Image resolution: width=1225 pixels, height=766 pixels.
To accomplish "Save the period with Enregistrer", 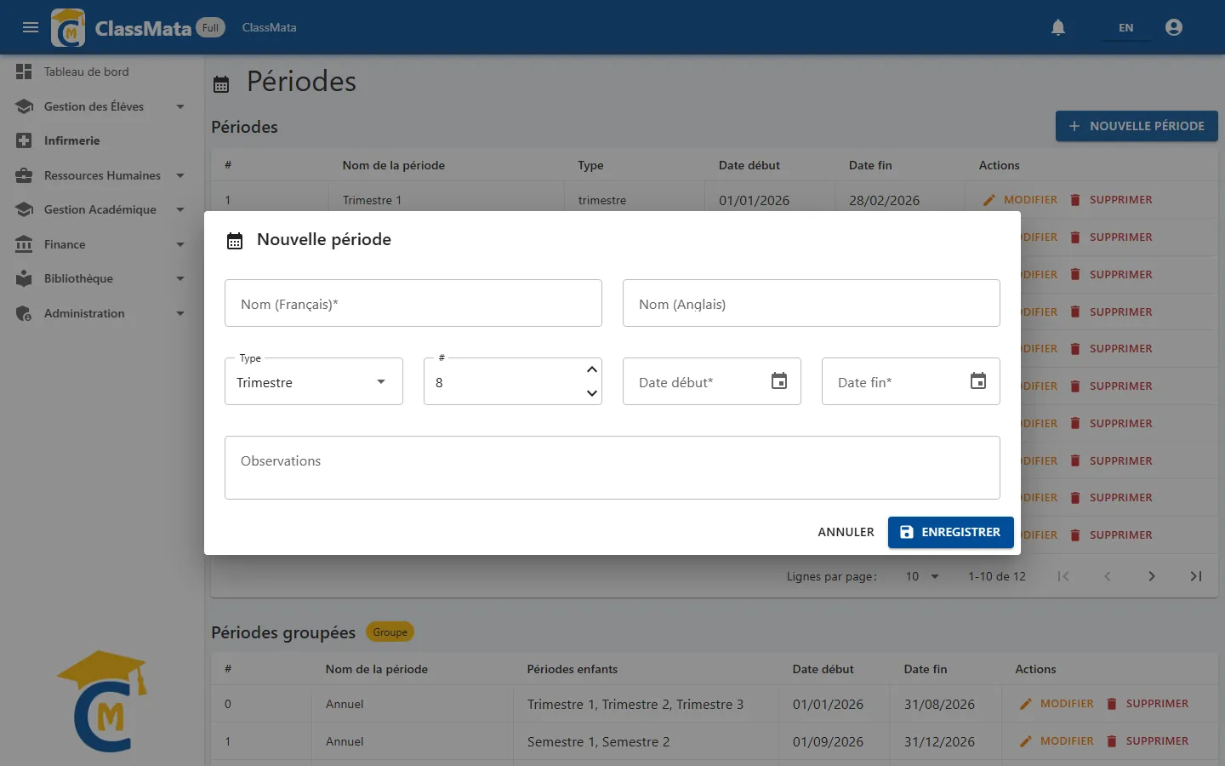I will [x=951, y=532].
